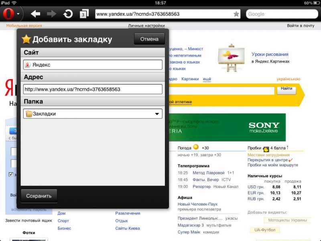
Task: Click the Найти search button
Action: point(286,89)
